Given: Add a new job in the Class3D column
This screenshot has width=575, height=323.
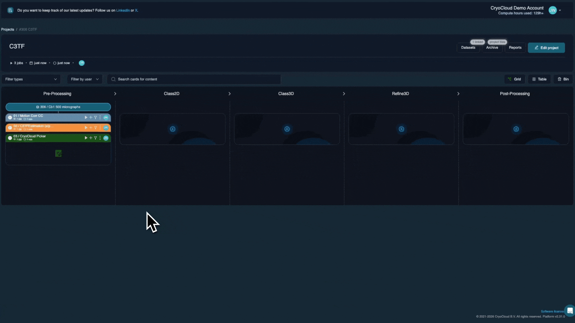Looking at the screenshot, I should click(287, 129).
